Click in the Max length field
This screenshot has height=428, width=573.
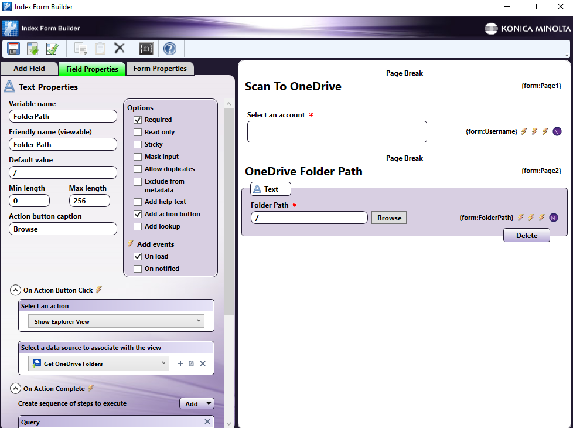coord(90,201)
